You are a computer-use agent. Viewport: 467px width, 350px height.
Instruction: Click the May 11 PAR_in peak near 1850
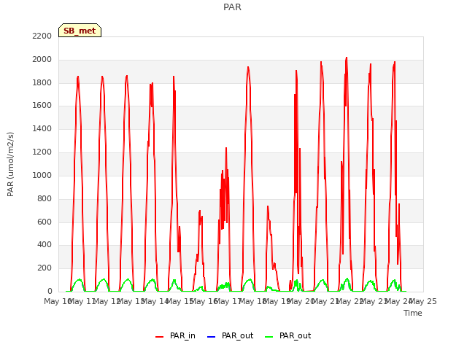pos(78,77)
